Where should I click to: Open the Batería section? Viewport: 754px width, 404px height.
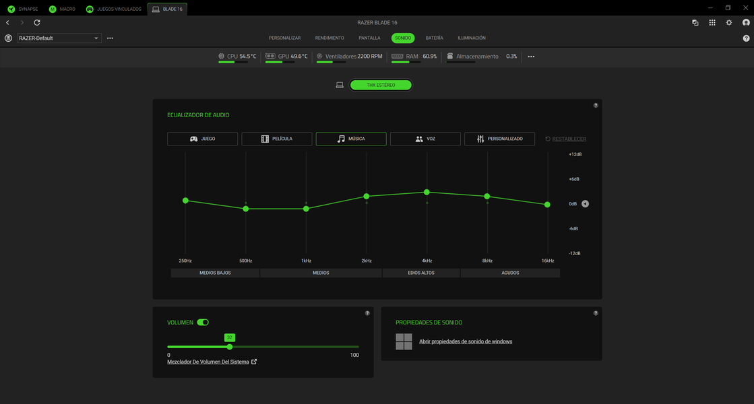pos(434,38)
